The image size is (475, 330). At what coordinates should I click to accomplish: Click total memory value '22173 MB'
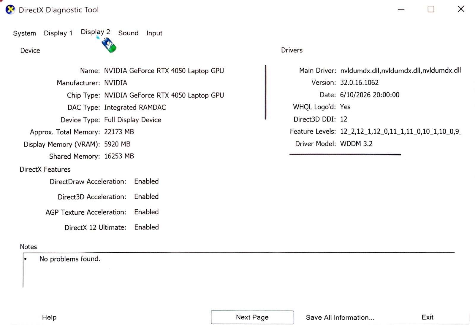pos(119,132)
